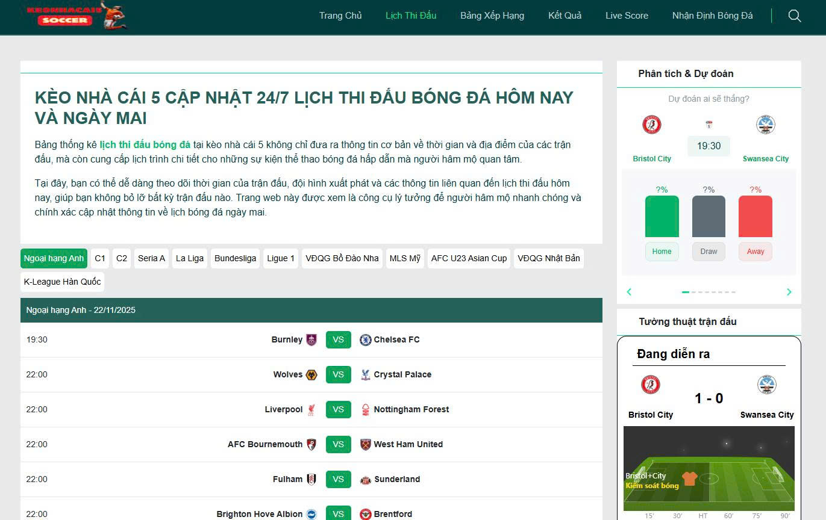Go to previous prediction with left chevron
826x520 pixels.
click(x=629, y=292)
